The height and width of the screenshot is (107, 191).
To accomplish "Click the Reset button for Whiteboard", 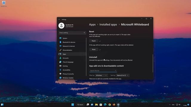I will tap(94, 50).
